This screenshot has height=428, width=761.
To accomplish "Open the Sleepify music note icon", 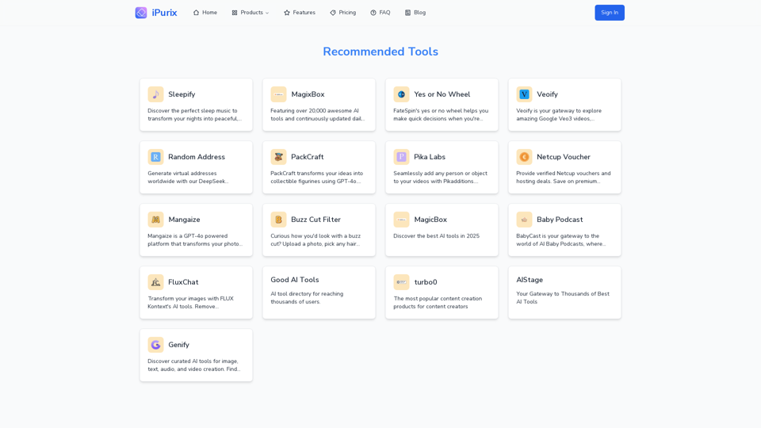I will pos(156,94).
